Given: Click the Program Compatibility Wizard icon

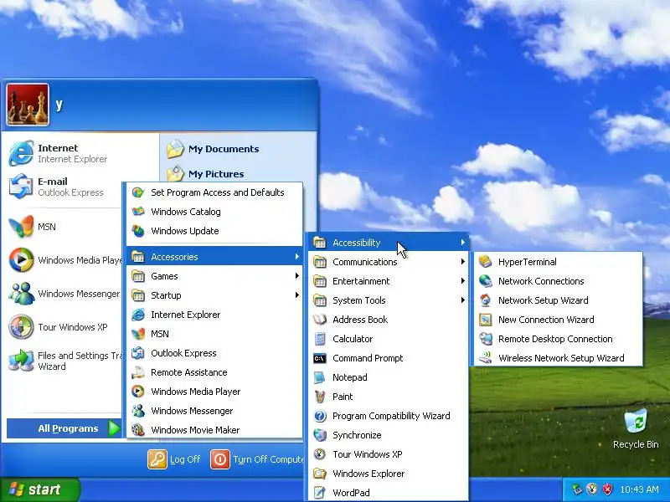Looking at the screenshot, I should coord(320,415).
